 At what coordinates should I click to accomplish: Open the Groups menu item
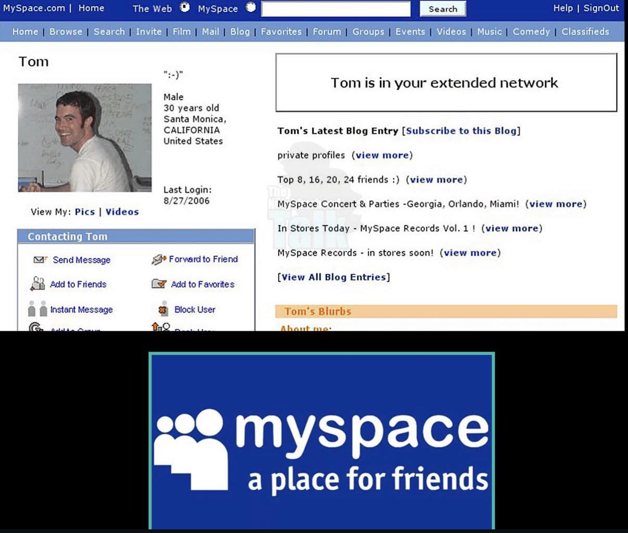click(x=368, y=32)
